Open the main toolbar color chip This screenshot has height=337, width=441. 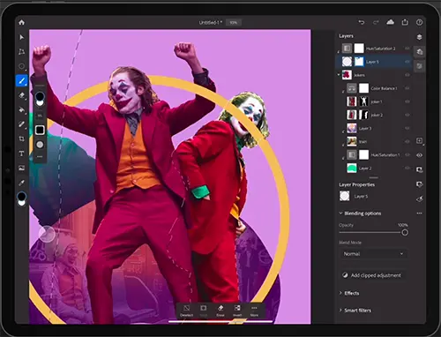pos(22,197)
